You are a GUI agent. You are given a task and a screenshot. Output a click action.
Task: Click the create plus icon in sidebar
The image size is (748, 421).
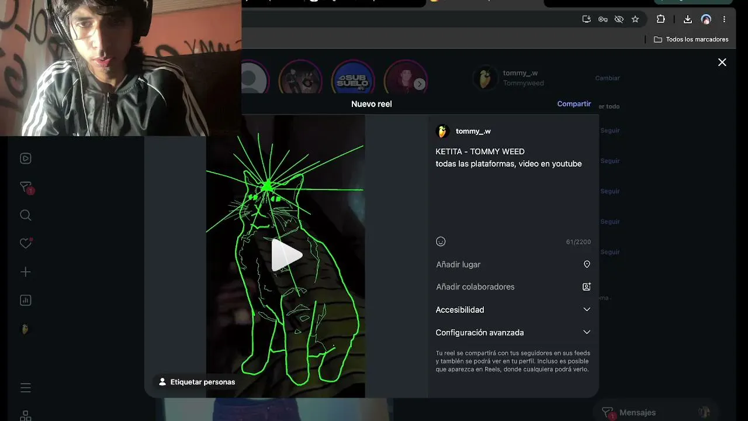[26, 272]
